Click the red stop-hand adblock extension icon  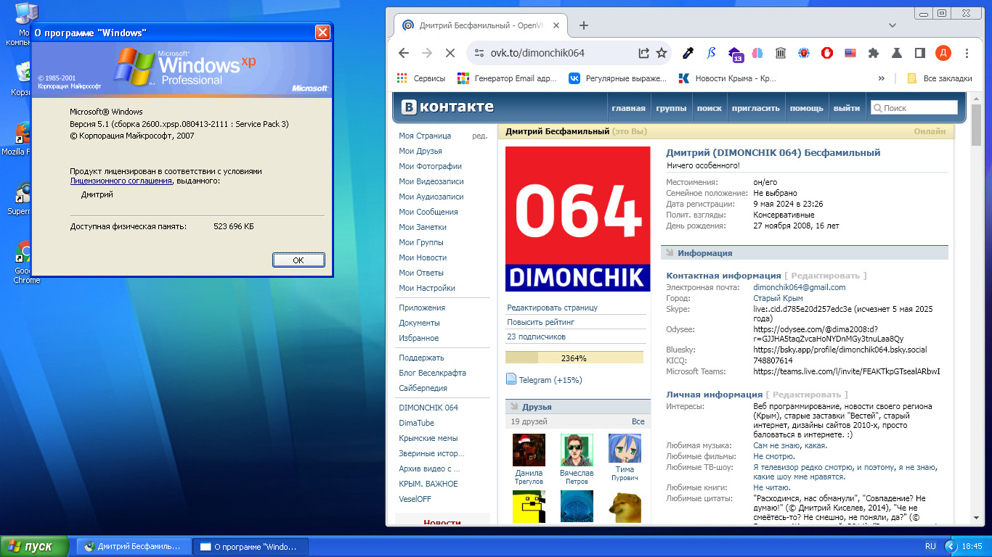[x=826, y=53]
